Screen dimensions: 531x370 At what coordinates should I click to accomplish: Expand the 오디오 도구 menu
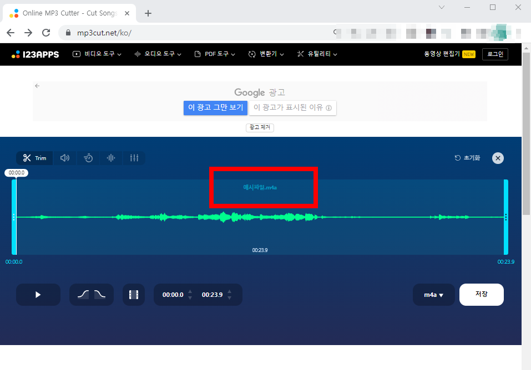pyautogui.click(x=158, y=54)
